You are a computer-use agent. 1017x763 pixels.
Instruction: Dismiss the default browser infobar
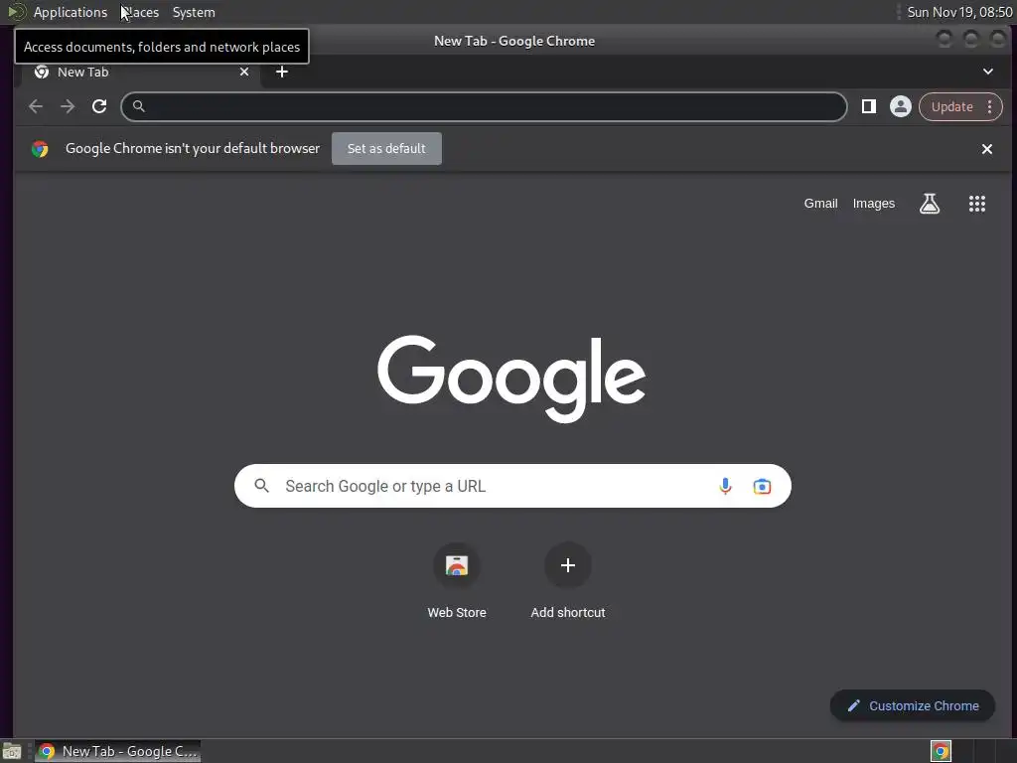coord(986,149)
